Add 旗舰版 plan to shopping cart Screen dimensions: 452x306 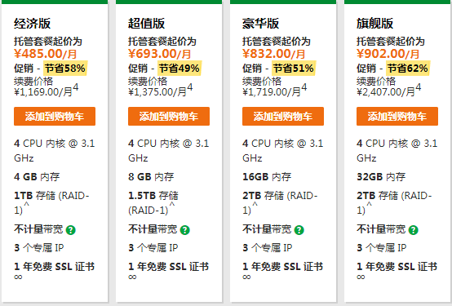397,116
